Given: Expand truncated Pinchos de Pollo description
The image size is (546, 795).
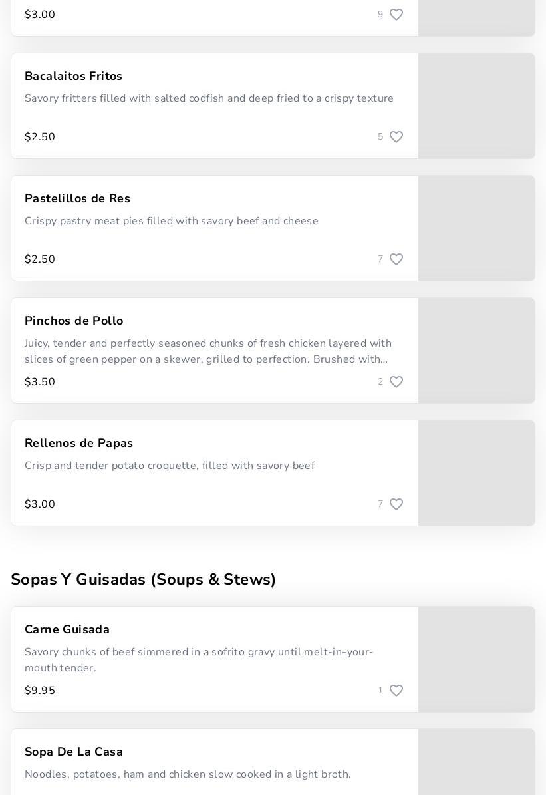Looking at the screenshot, I should [x=207, y=352].
